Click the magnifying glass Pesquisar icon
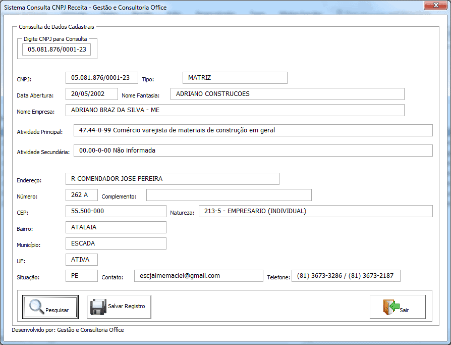 pyautogui.click(x=36, y=307)
